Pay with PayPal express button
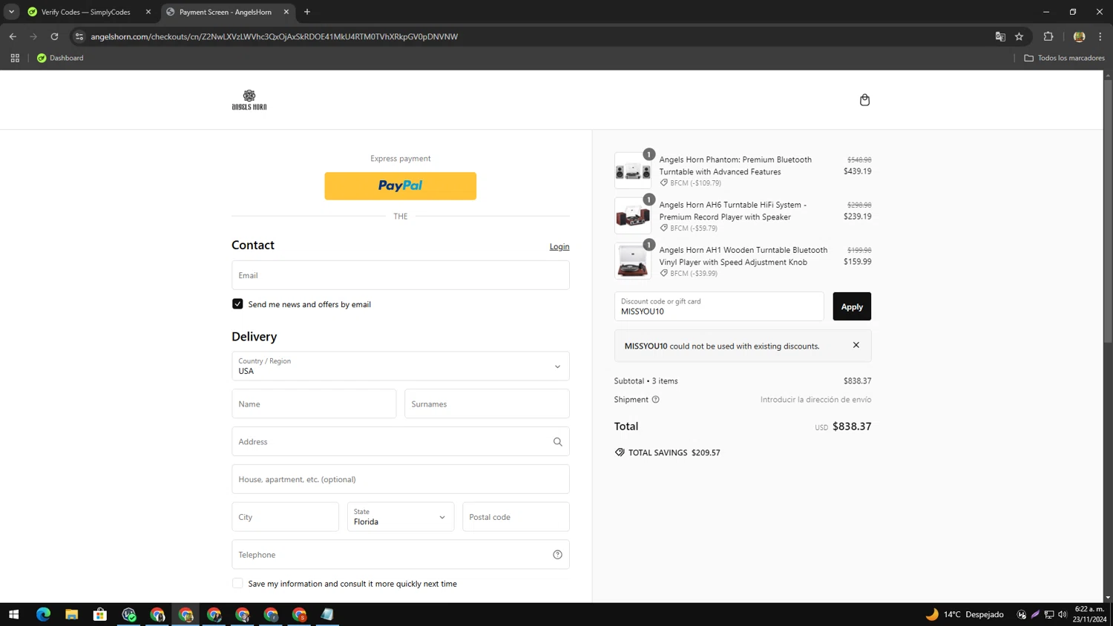This screenshot has width=1113, height=626. pyautogui.click(x=401, y=186)
